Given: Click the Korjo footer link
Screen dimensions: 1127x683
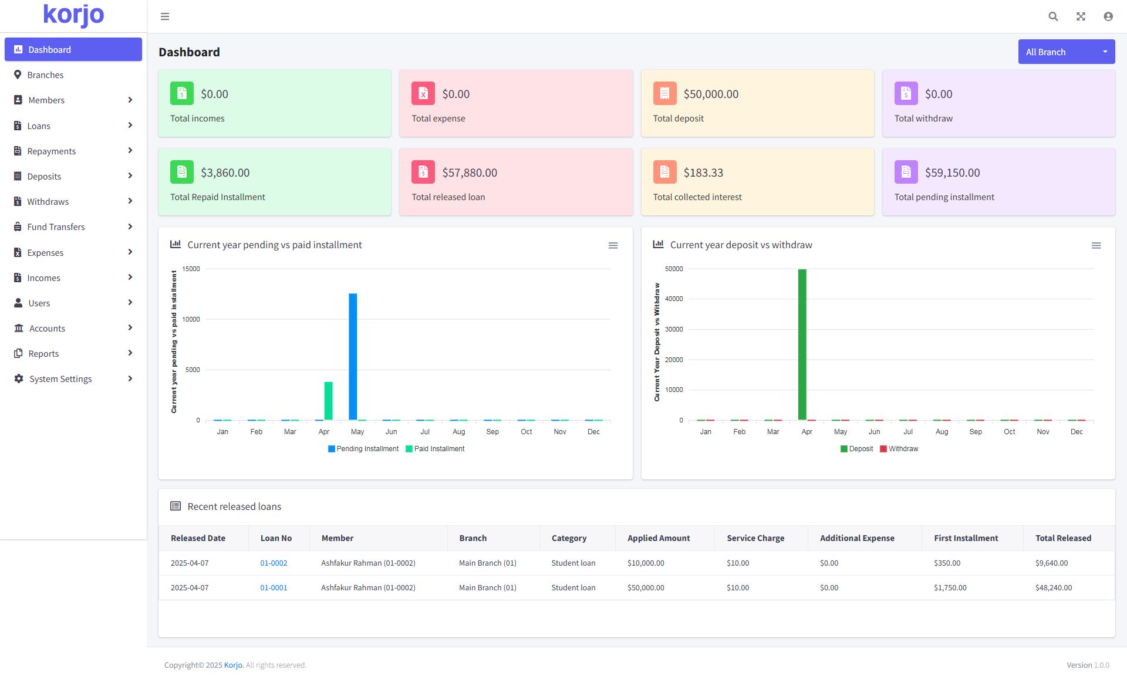Looking at the screenshot, I should (232, 665).
